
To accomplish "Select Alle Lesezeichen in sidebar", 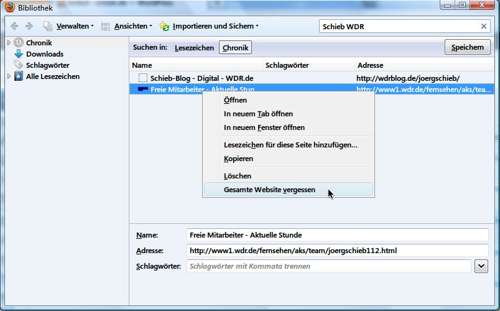I will click(53, 77).
